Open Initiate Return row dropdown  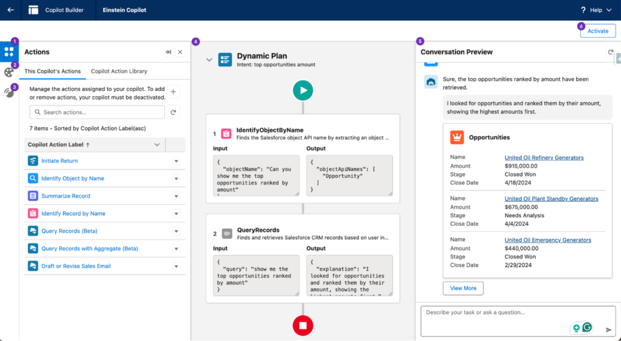[x=176, y=161]
